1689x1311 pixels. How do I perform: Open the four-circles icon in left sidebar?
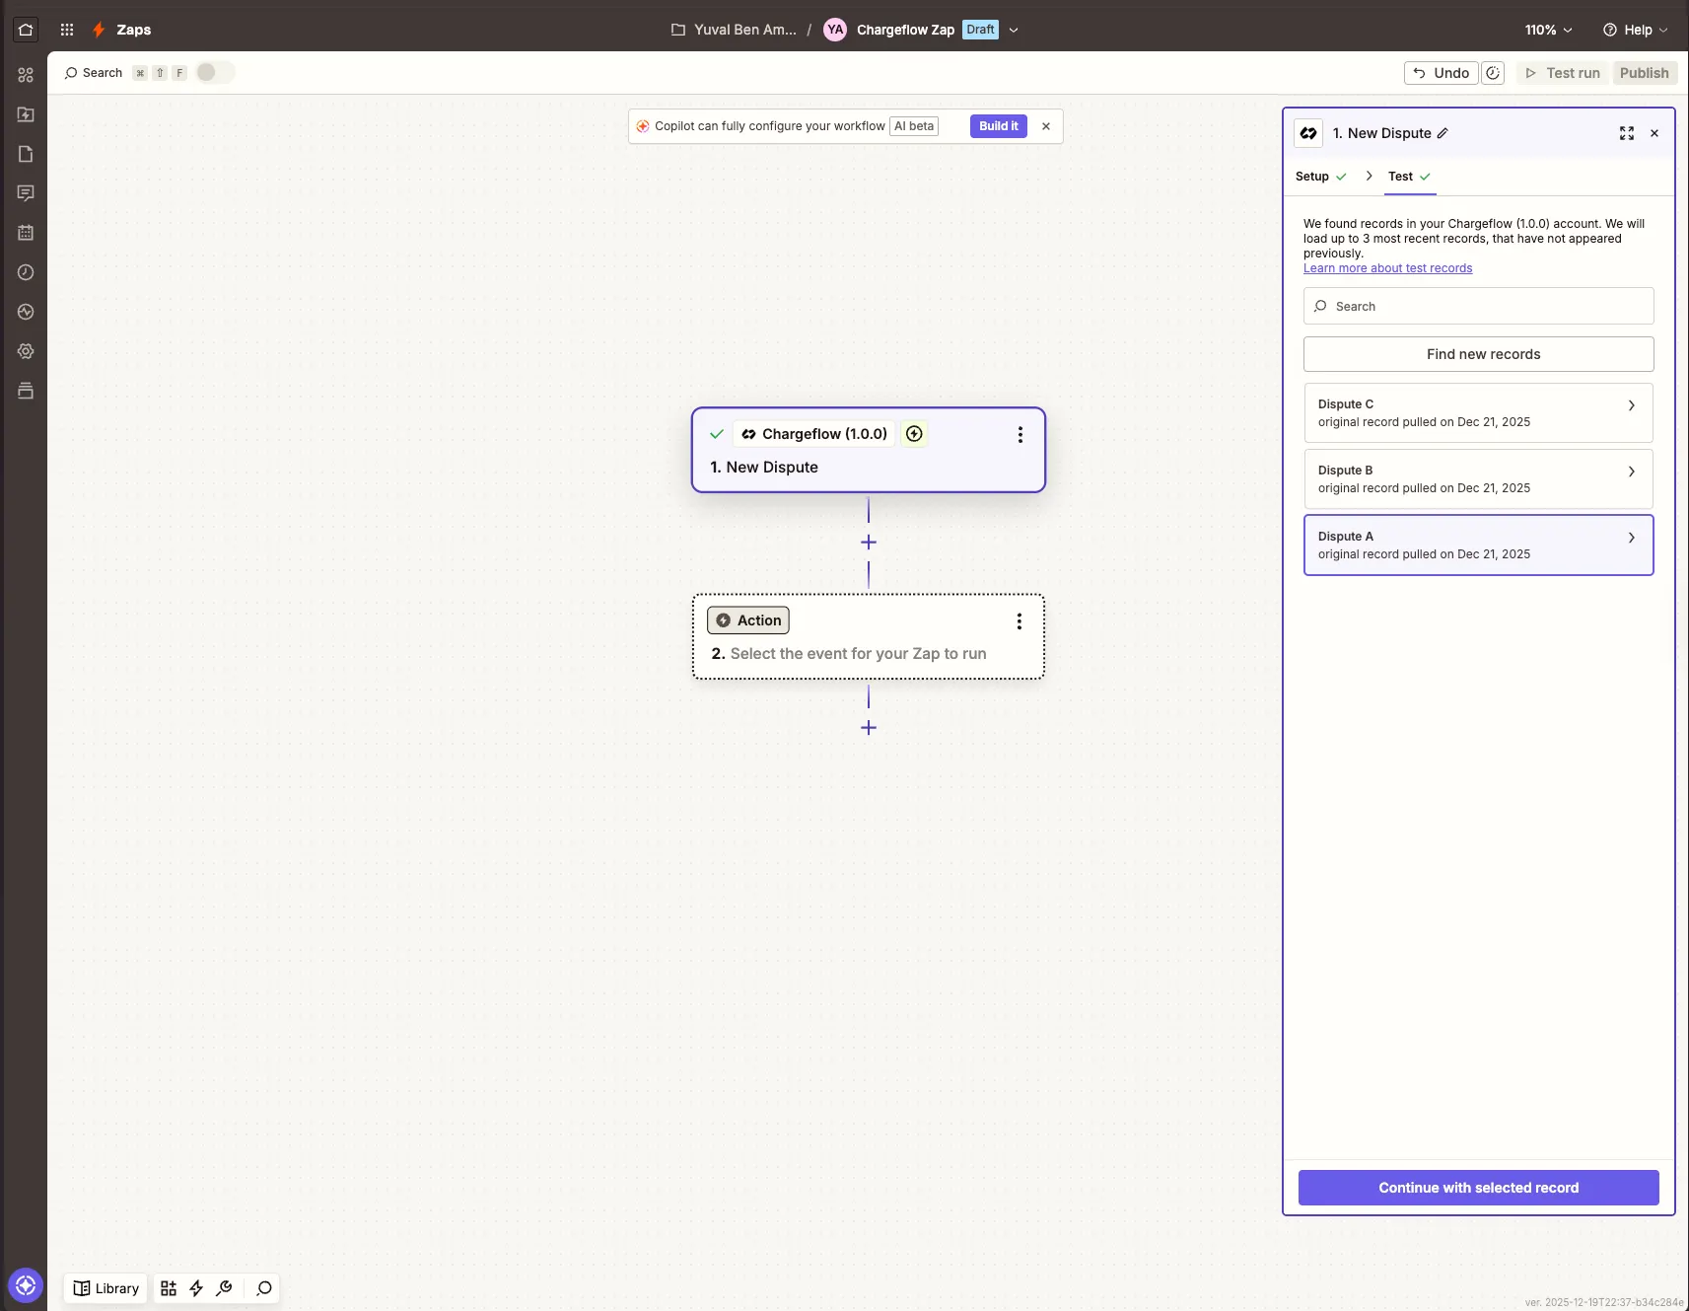coord(26,75)
